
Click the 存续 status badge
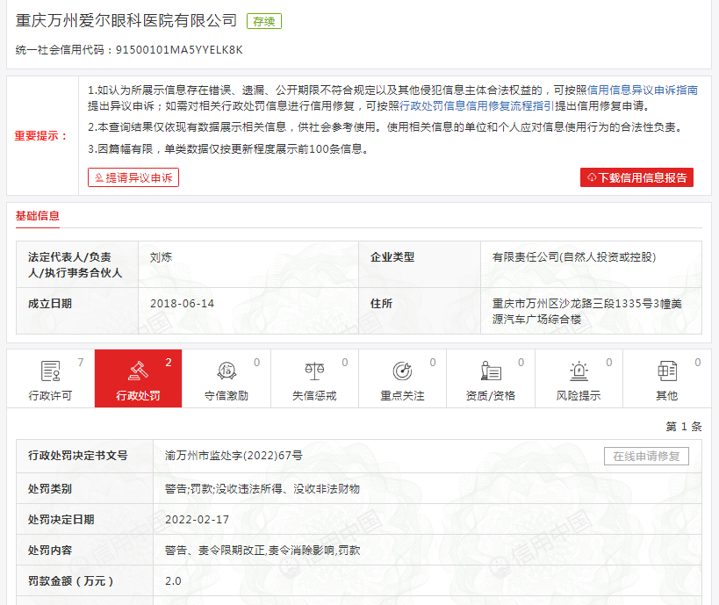pyautogui.click(x=264, y=22)
